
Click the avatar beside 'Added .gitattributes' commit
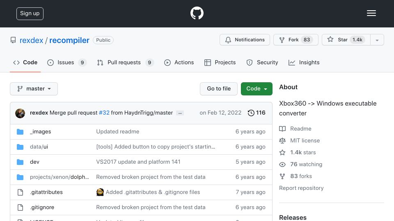point(100,192)
